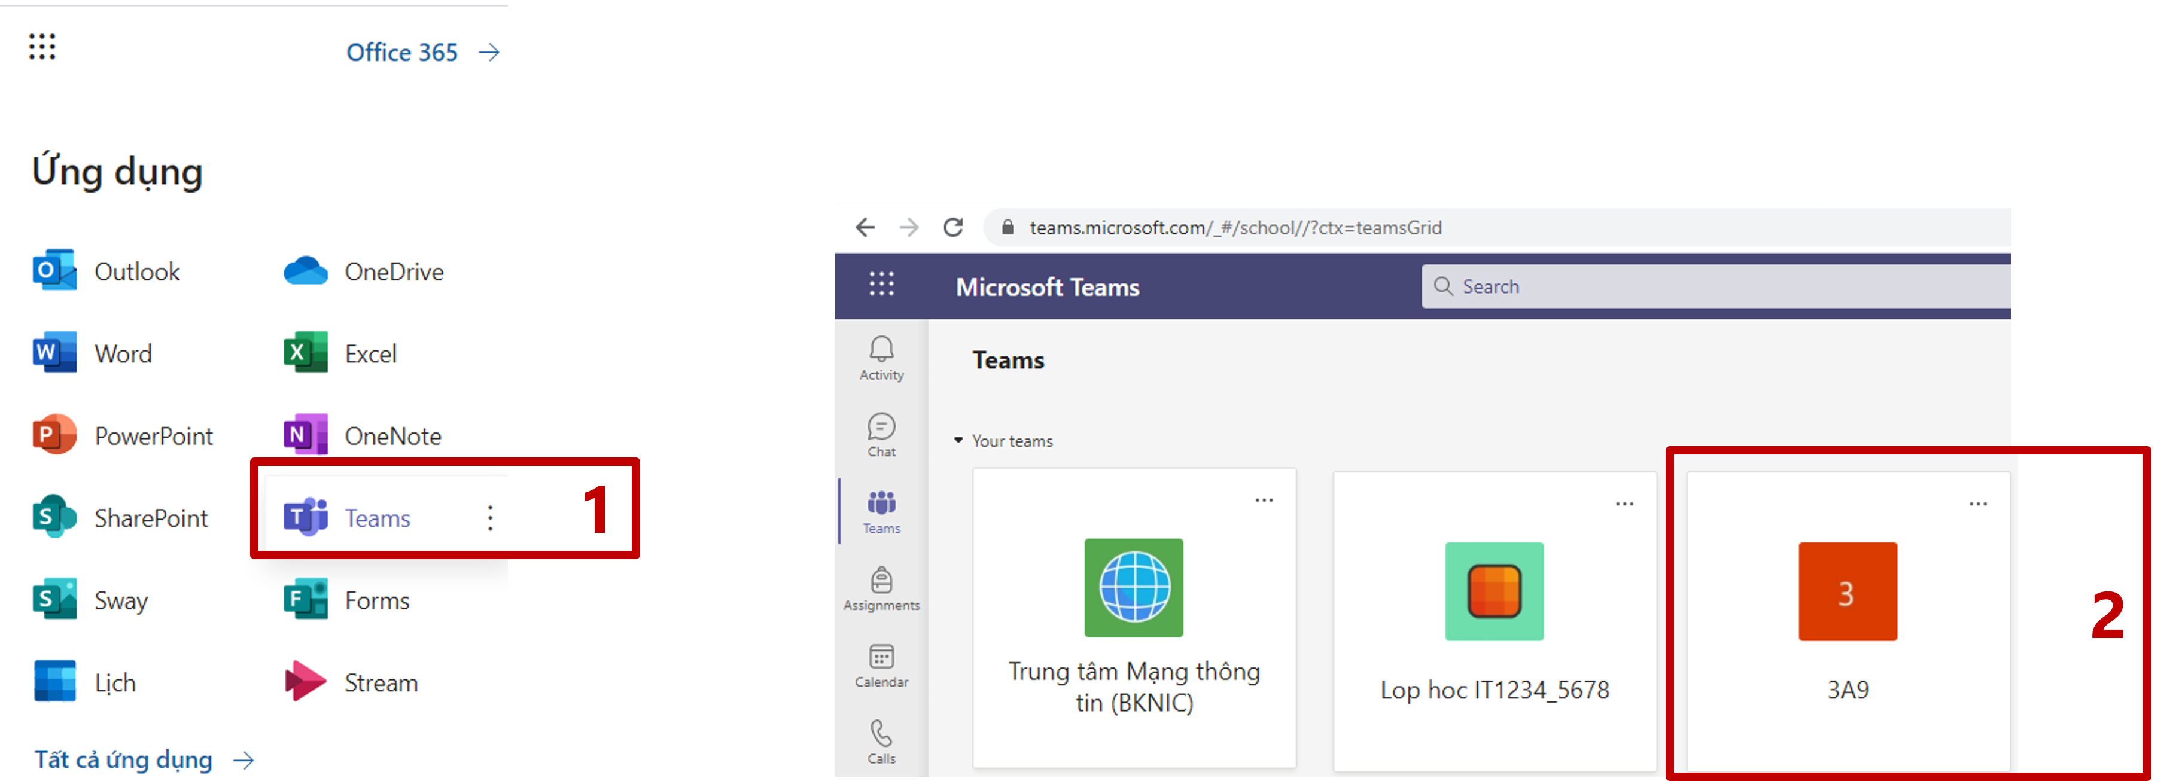Open Stream application icon

pos(305,682)
